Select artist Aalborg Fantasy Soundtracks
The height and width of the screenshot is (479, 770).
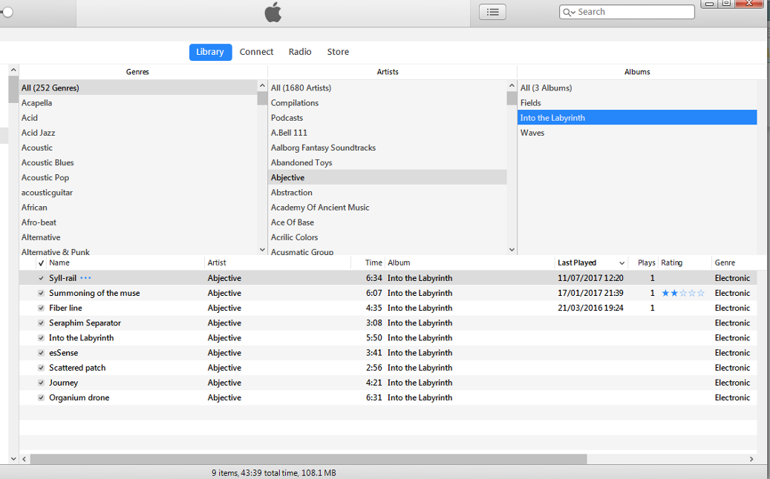pyautogui.click(x=388, y=148)
